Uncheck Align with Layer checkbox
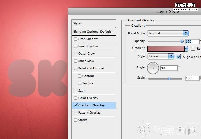The height and width of the screenshot is (139, 201). click(x=179, y=57)
